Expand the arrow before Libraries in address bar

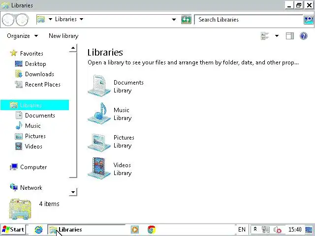pyautogui.click(x=50, y=19)
